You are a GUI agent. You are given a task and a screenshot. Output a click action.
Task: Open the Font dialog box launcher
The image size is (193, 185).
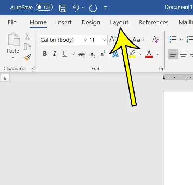pyautogui.click(x=161, y=68)
